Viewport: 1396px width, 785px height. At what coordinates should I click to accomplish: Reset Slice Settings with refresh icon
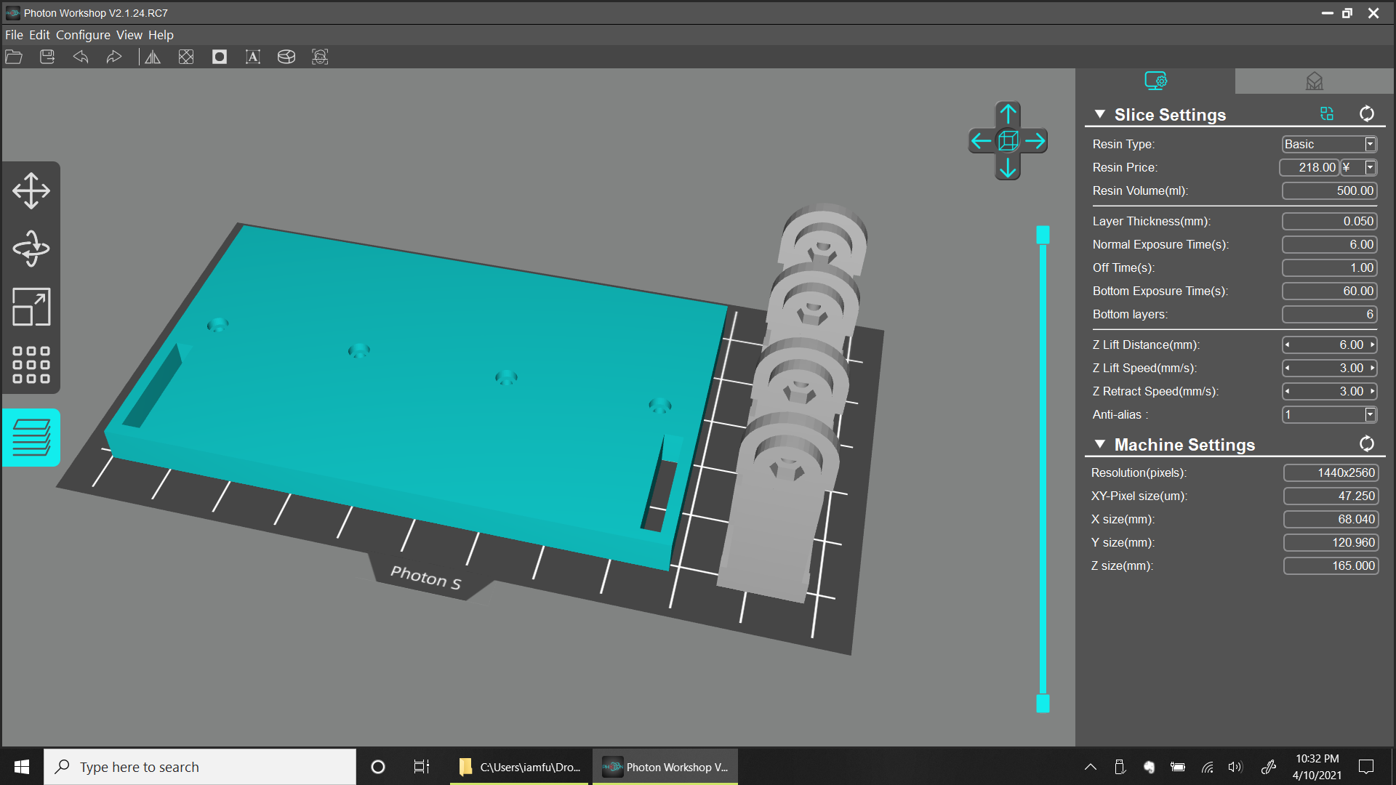coord(1367,114)
